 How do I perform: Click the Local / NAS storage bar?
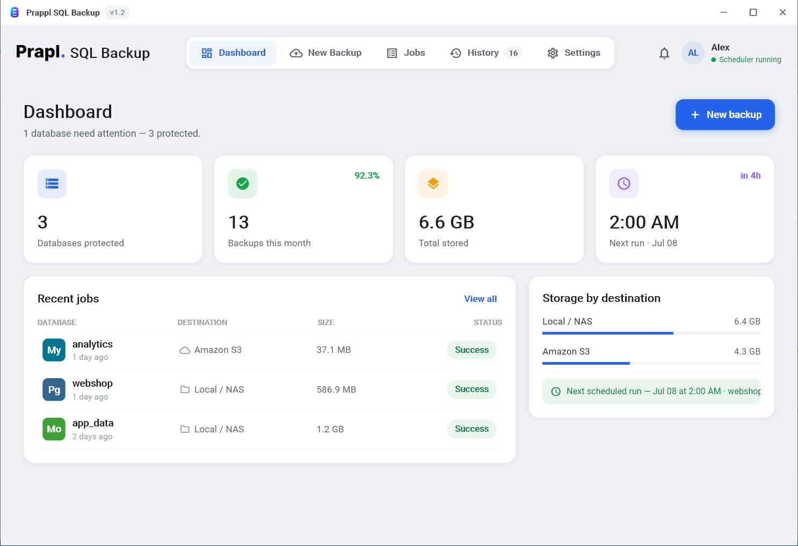tap(651, 333)
